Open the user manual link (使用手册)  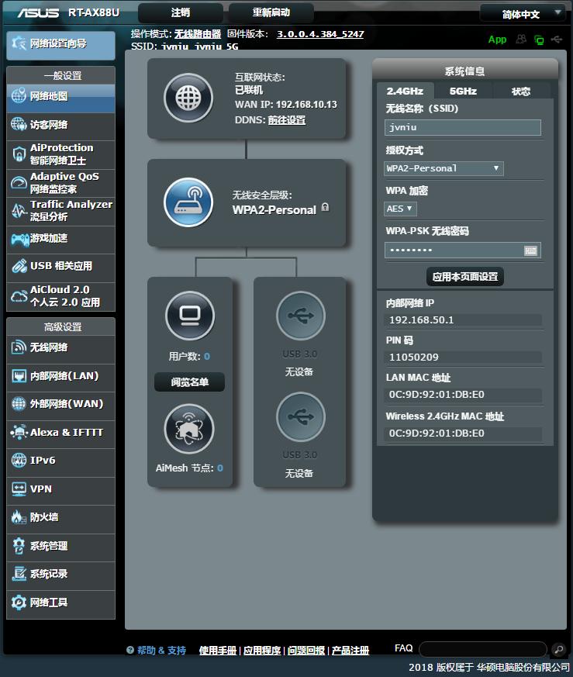point(218,650)
